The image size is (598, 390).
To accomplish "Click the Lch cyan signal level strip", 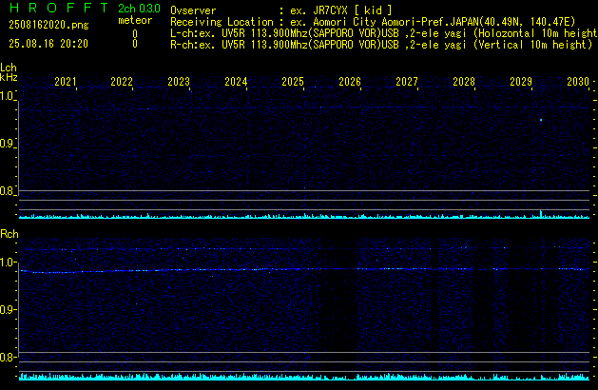I will pos(304,216).
